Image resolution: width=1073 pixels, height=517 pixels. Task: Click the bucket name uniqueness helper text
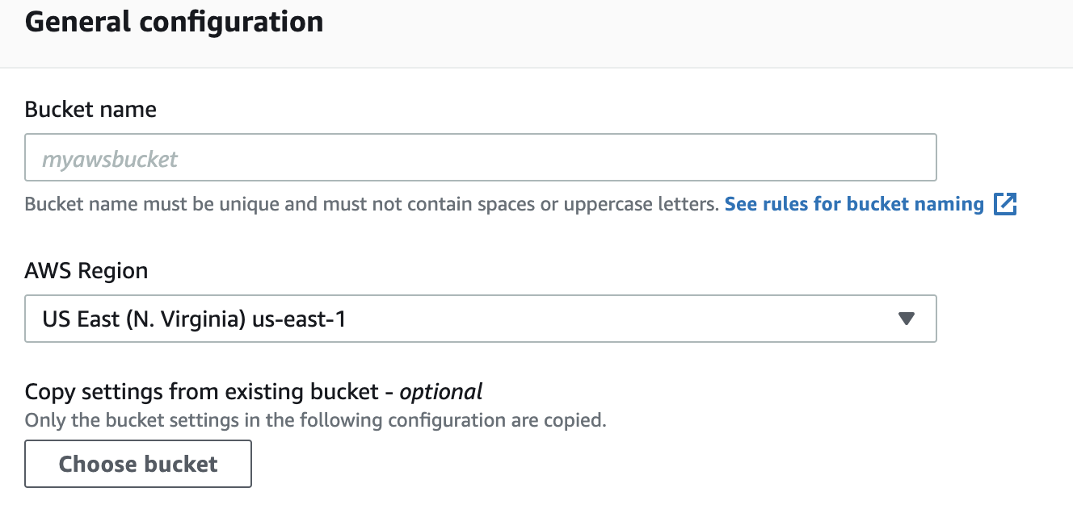[372, 204]
